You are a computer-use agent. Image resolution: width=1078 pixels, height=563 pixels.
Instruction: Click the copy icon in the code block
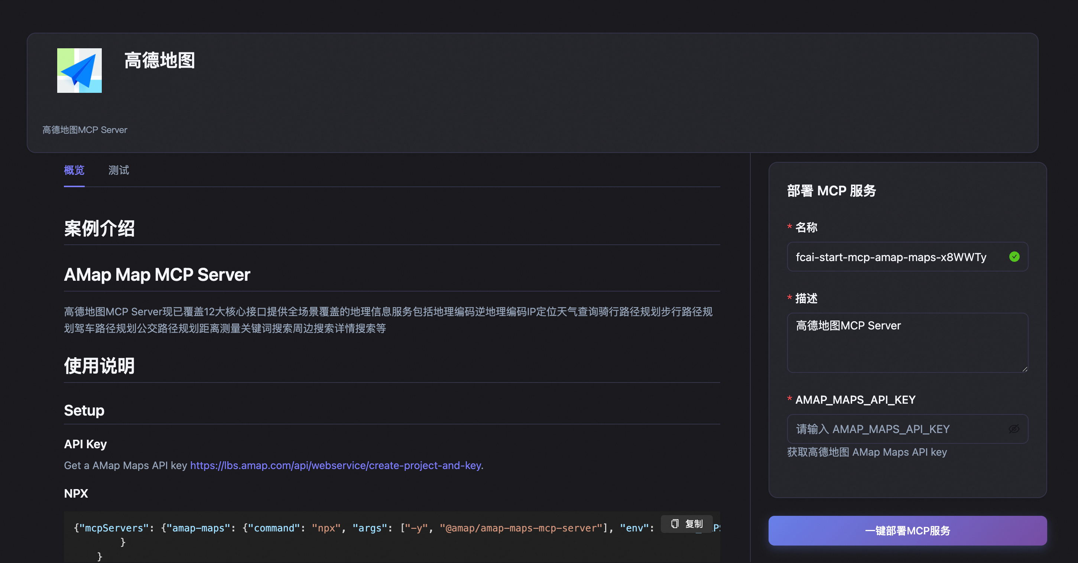point(675,524)
